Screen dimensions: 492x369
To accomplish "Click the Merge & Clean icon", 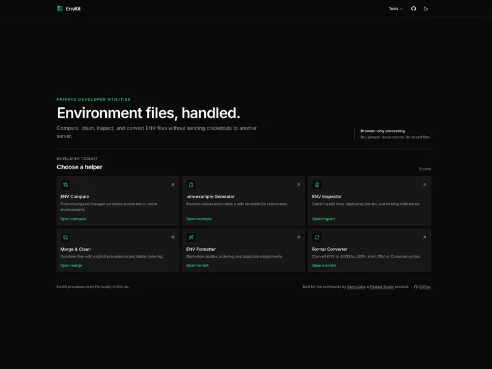I will pos(65,237).
